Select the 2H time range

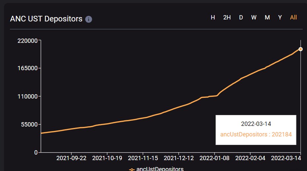227,17
